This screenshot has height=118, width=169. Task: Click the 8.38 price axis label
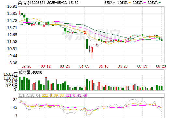click(x=13, y=63)
